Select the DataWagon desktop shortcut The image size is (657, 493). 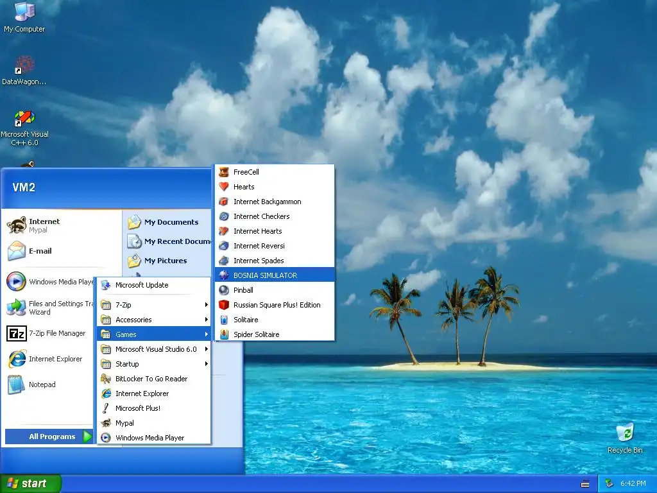click(24, 71)
